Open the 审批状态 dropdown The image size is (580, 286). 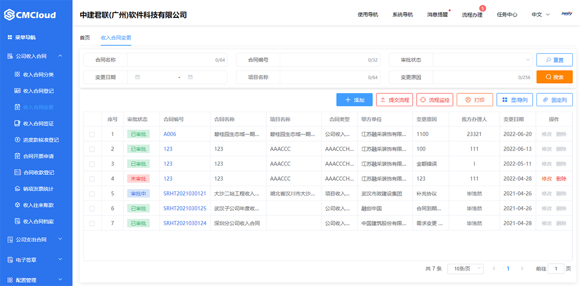(482, 60)
